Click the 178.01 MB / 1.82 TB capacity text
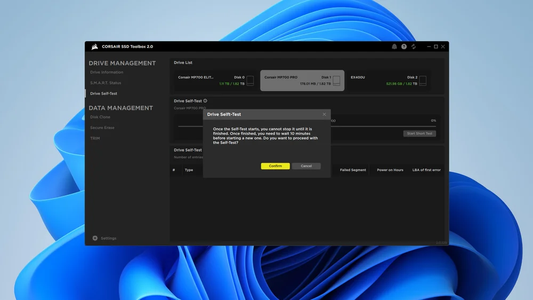Image resolution: width=533 pixels, height=300 pixels. [x=315, y=84]
